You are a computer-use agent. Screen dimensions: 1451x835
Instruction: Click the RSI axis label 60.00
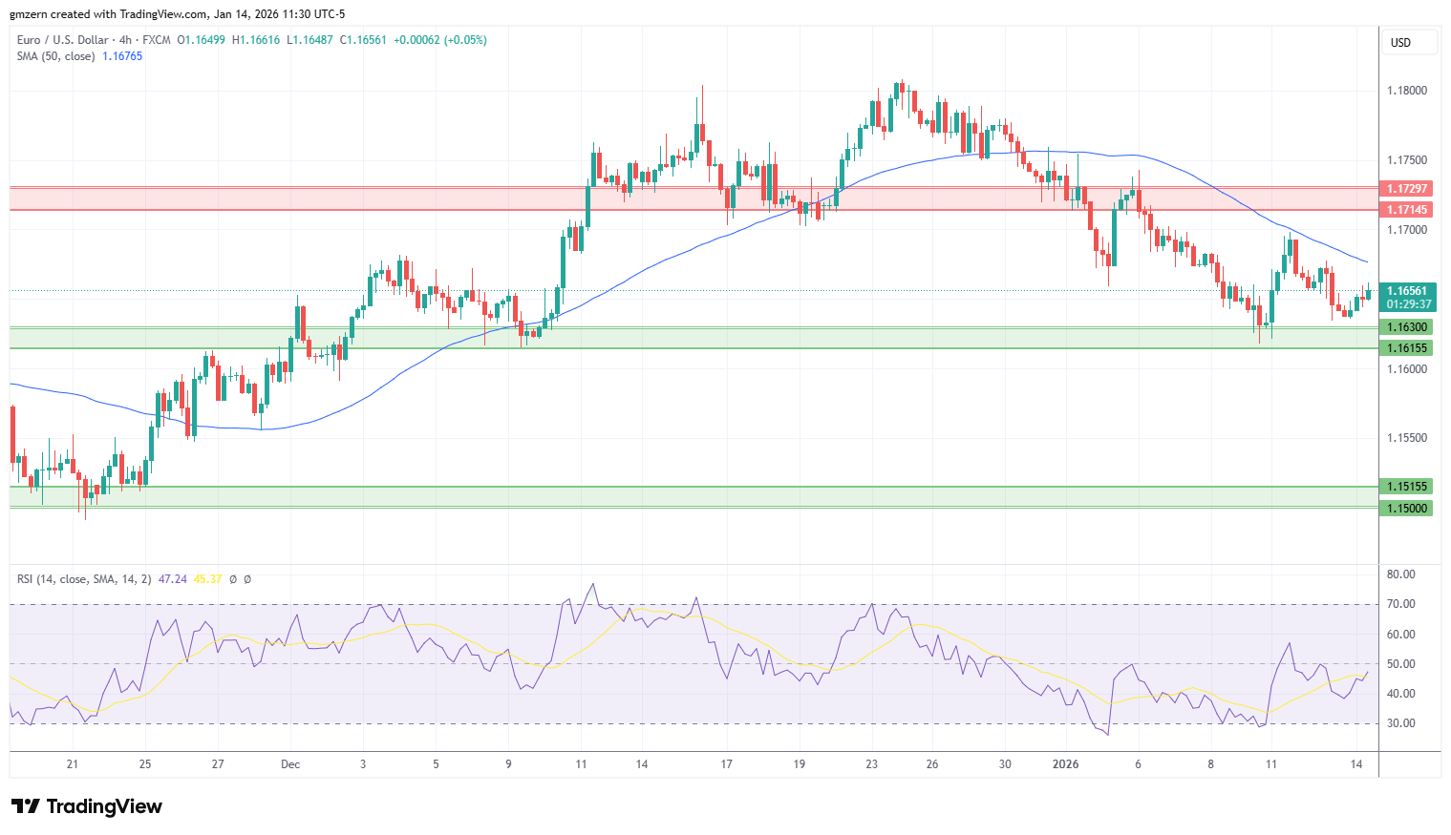point(1401,635)
